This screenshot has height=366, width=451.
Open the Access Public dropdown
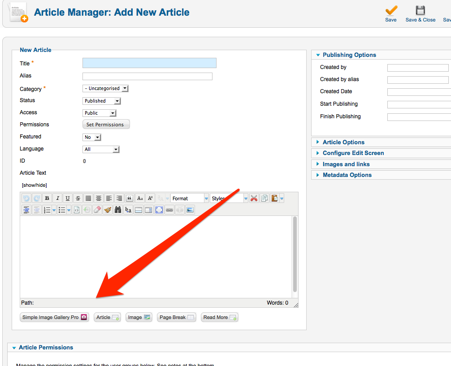coord(100,113)
